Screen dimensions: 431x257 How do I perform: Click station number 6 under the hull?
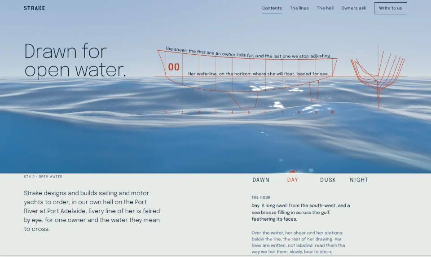(265, 112)
